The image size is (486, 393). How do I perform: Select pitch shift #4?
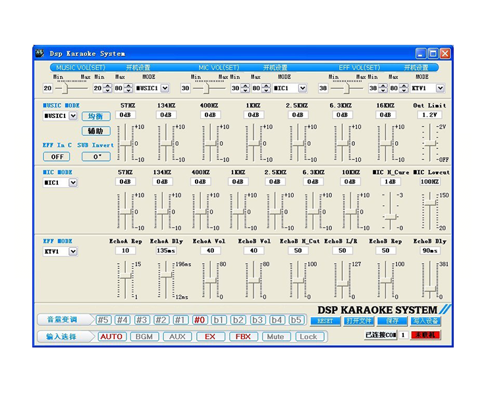[x=122, y=320]
